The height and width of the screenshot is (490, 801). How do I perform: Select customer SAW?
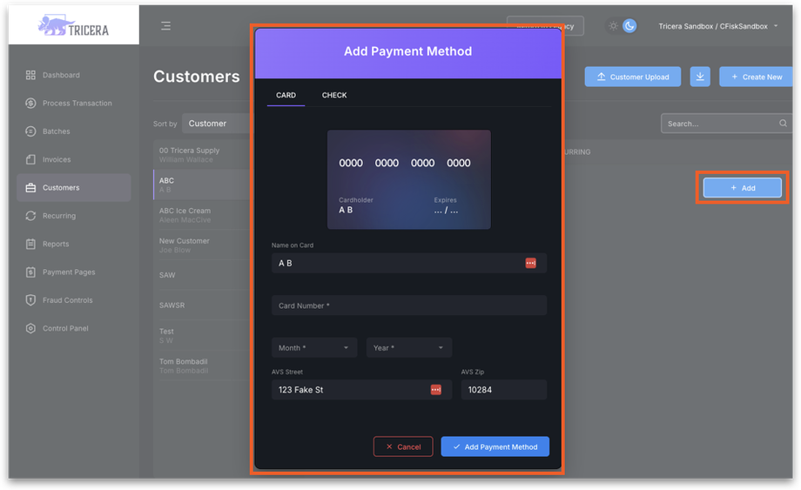coord(202,275)
